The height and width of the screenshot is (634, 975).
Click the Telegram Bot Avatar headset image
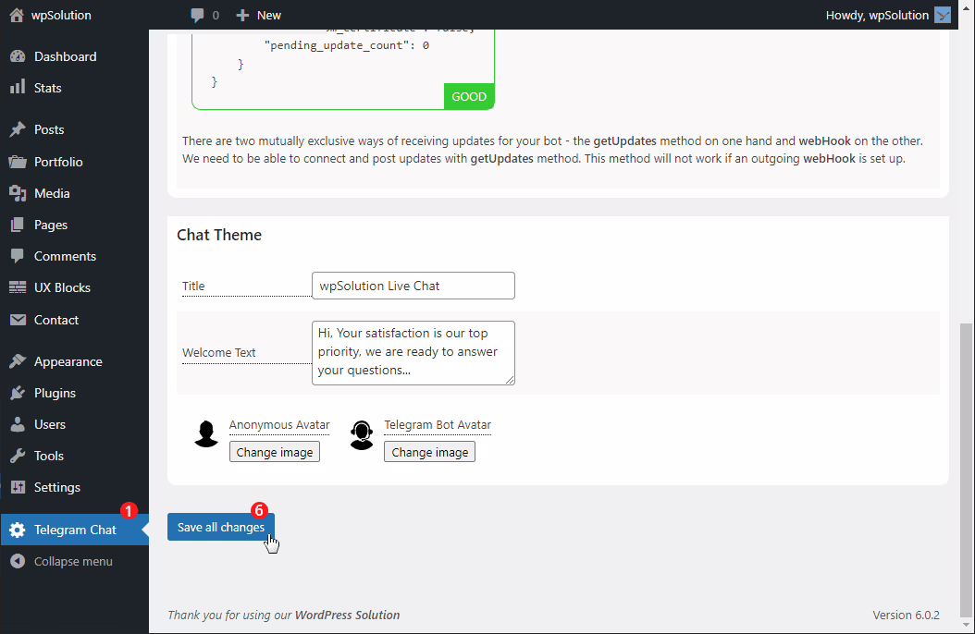pyautogui.click(x=362, y=434)
